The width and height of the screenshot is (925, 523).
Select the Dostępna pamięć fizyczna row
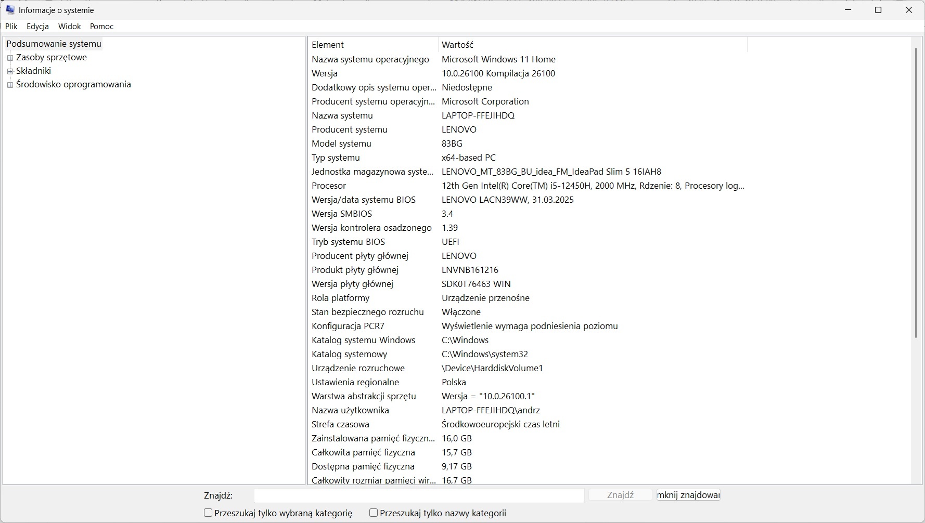point(528,466)
